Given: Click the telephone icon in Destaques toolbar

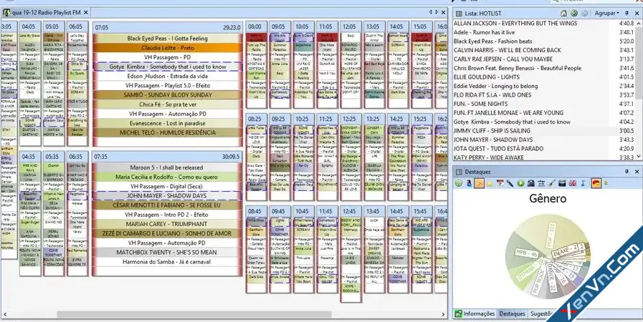Looking at the screenshot, I should point(530,183).
